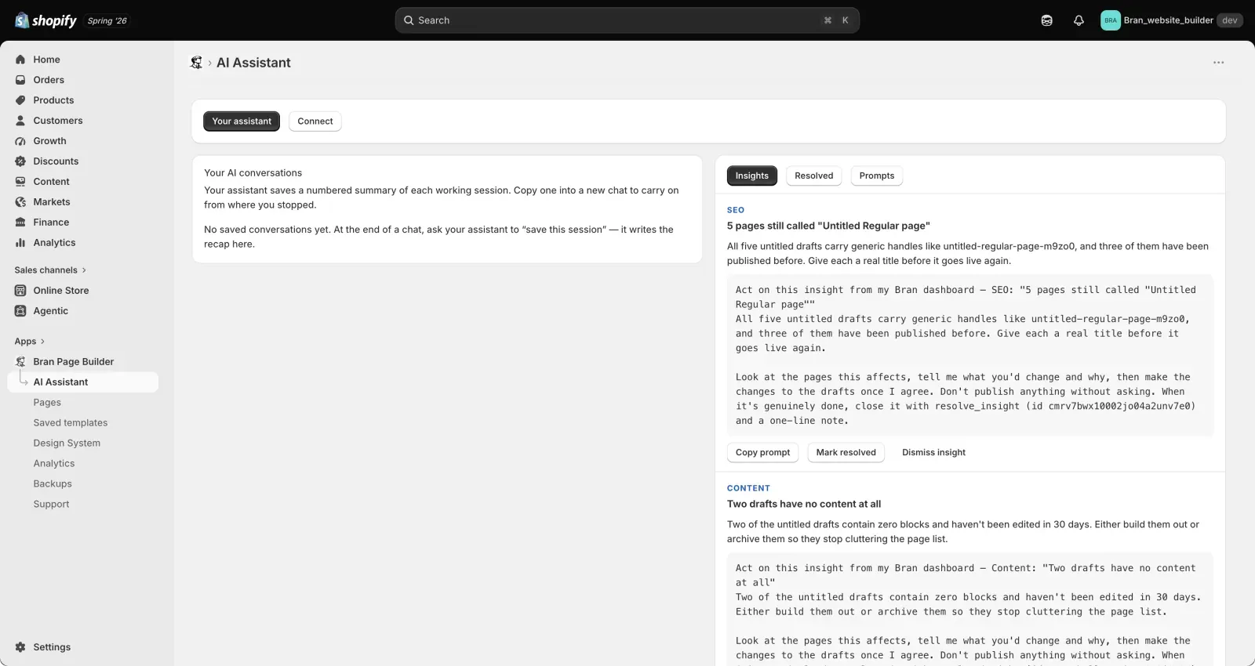The width and height of the screenshot is (1255, 666).
Task: Open the Discounts badge icon
Action: click(x=20, y=161)
